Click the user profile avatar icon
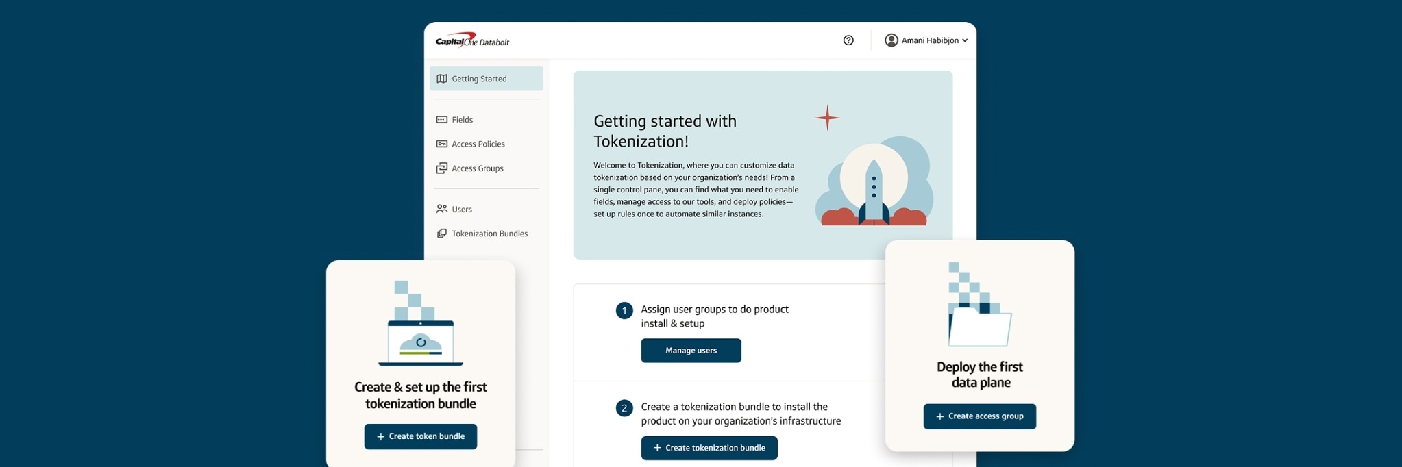 (x=891, y=40)
